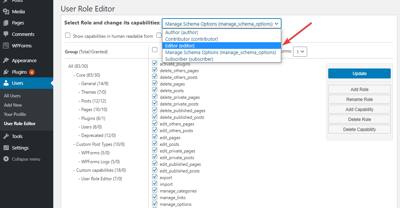Click the Tools wrench icon

click(6, 136)
